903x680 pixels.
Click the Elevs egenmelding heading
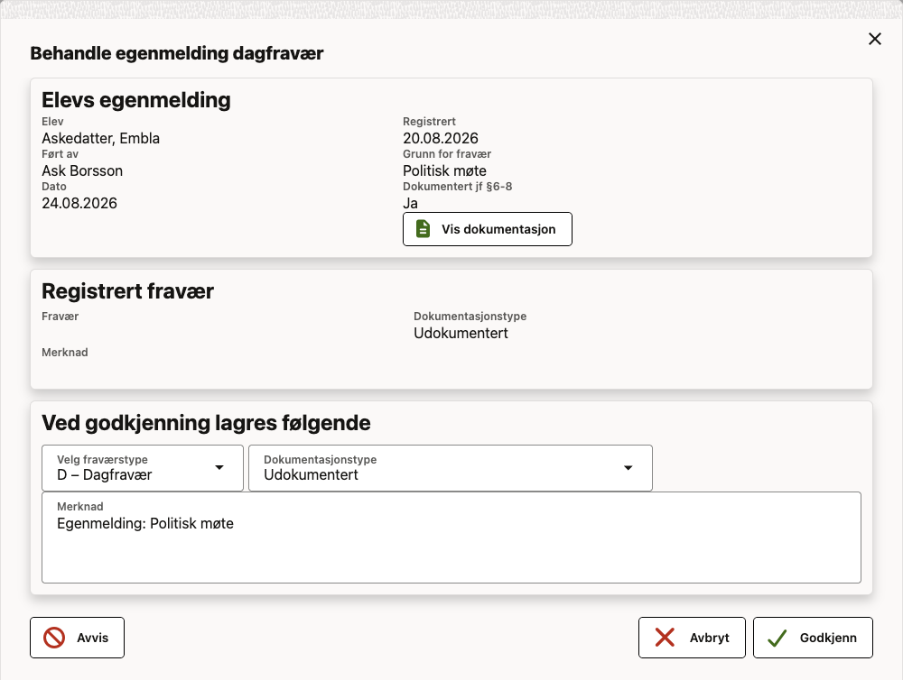pos(136,100)
